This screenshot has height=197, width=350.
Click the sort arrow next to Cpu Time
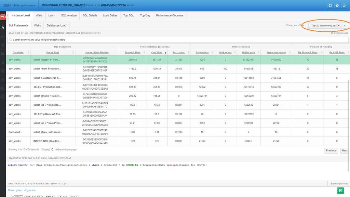[x=165, y=53]
